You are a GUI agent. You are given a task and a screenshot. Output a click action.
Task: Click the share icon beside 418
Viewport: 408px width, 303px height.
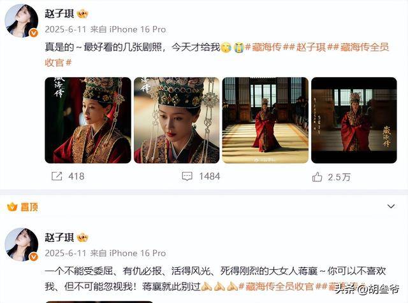(57, 176)
